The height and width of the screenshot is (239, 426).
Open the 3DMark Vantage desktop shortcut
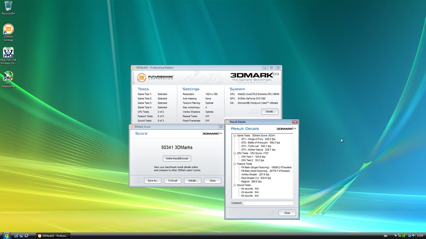coord(8,32)
